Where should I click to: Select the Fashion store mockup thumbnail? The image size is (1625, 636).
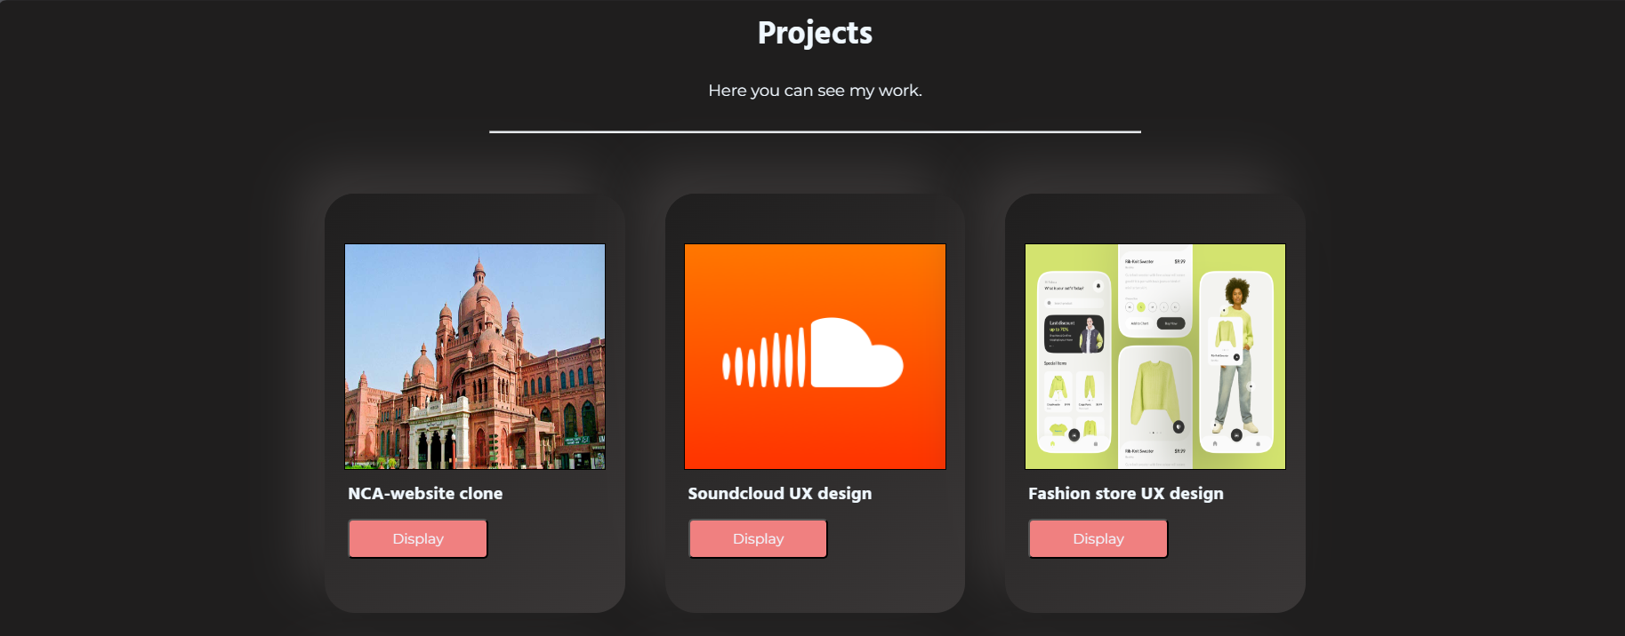tap(1155, 356)
